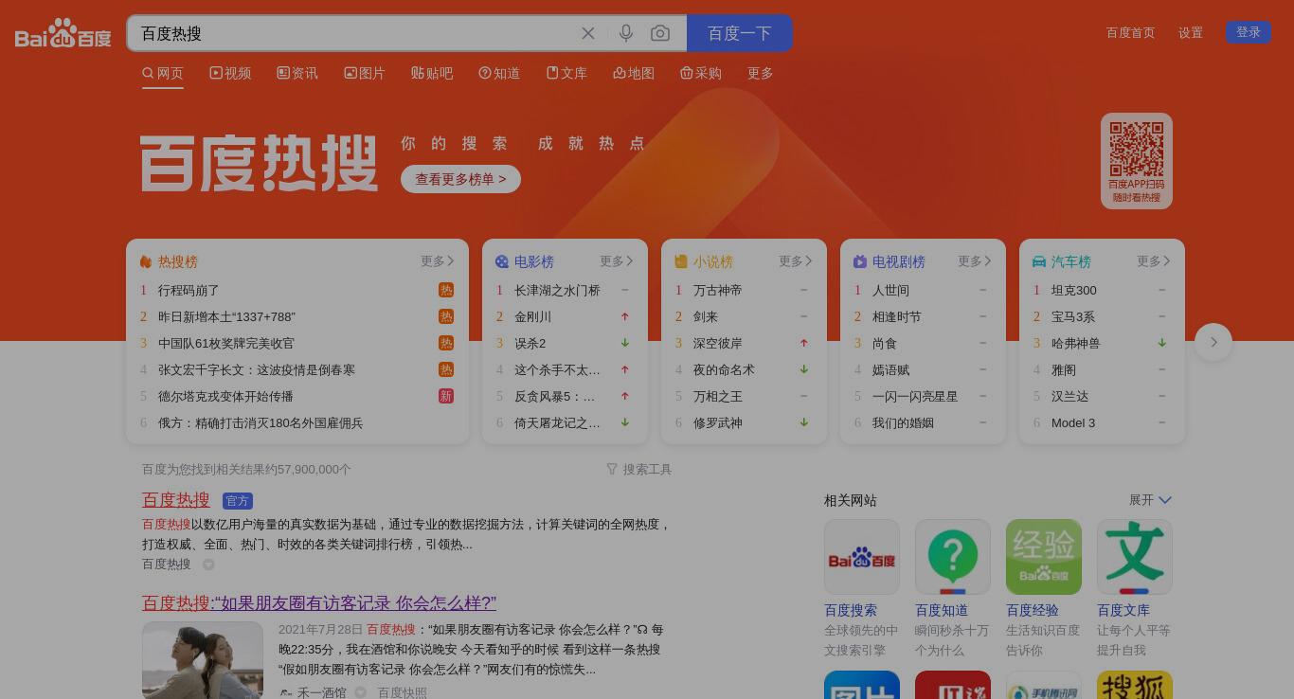Click the 百度搜索 site icon
Viewport: 1294px width, 699px height.
pos(862,557)
